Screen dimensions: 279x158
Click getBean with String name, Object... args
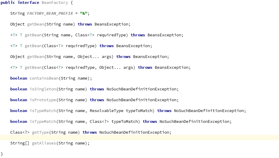[x=36, y=57]
